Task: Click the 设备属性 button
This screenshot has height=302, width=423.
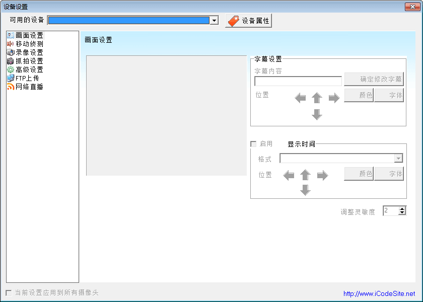Action: 248,21
